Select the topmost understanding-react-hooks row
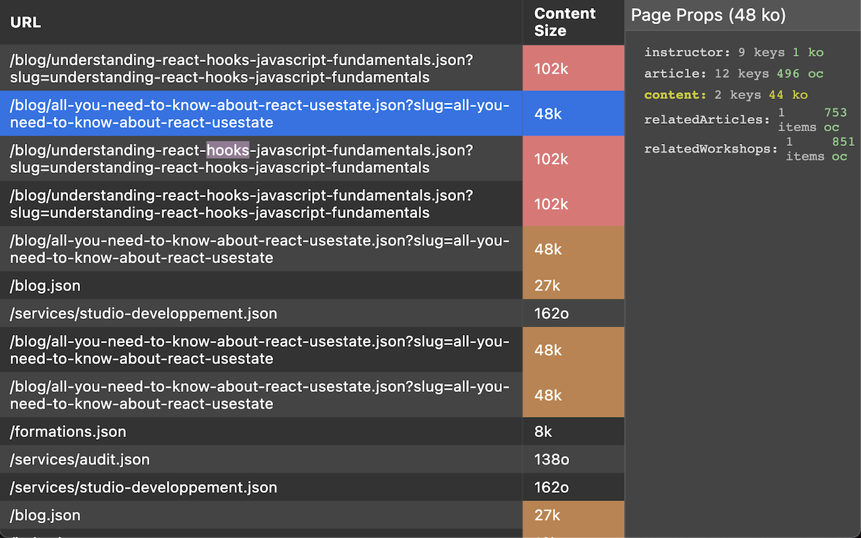This screenshot has height=538, width=861. pyautogui.click(x=241, y=69)
